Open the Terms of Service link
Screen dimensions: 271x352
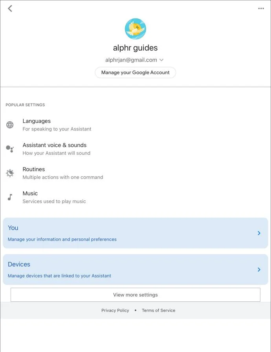click(x=159, y=310)
